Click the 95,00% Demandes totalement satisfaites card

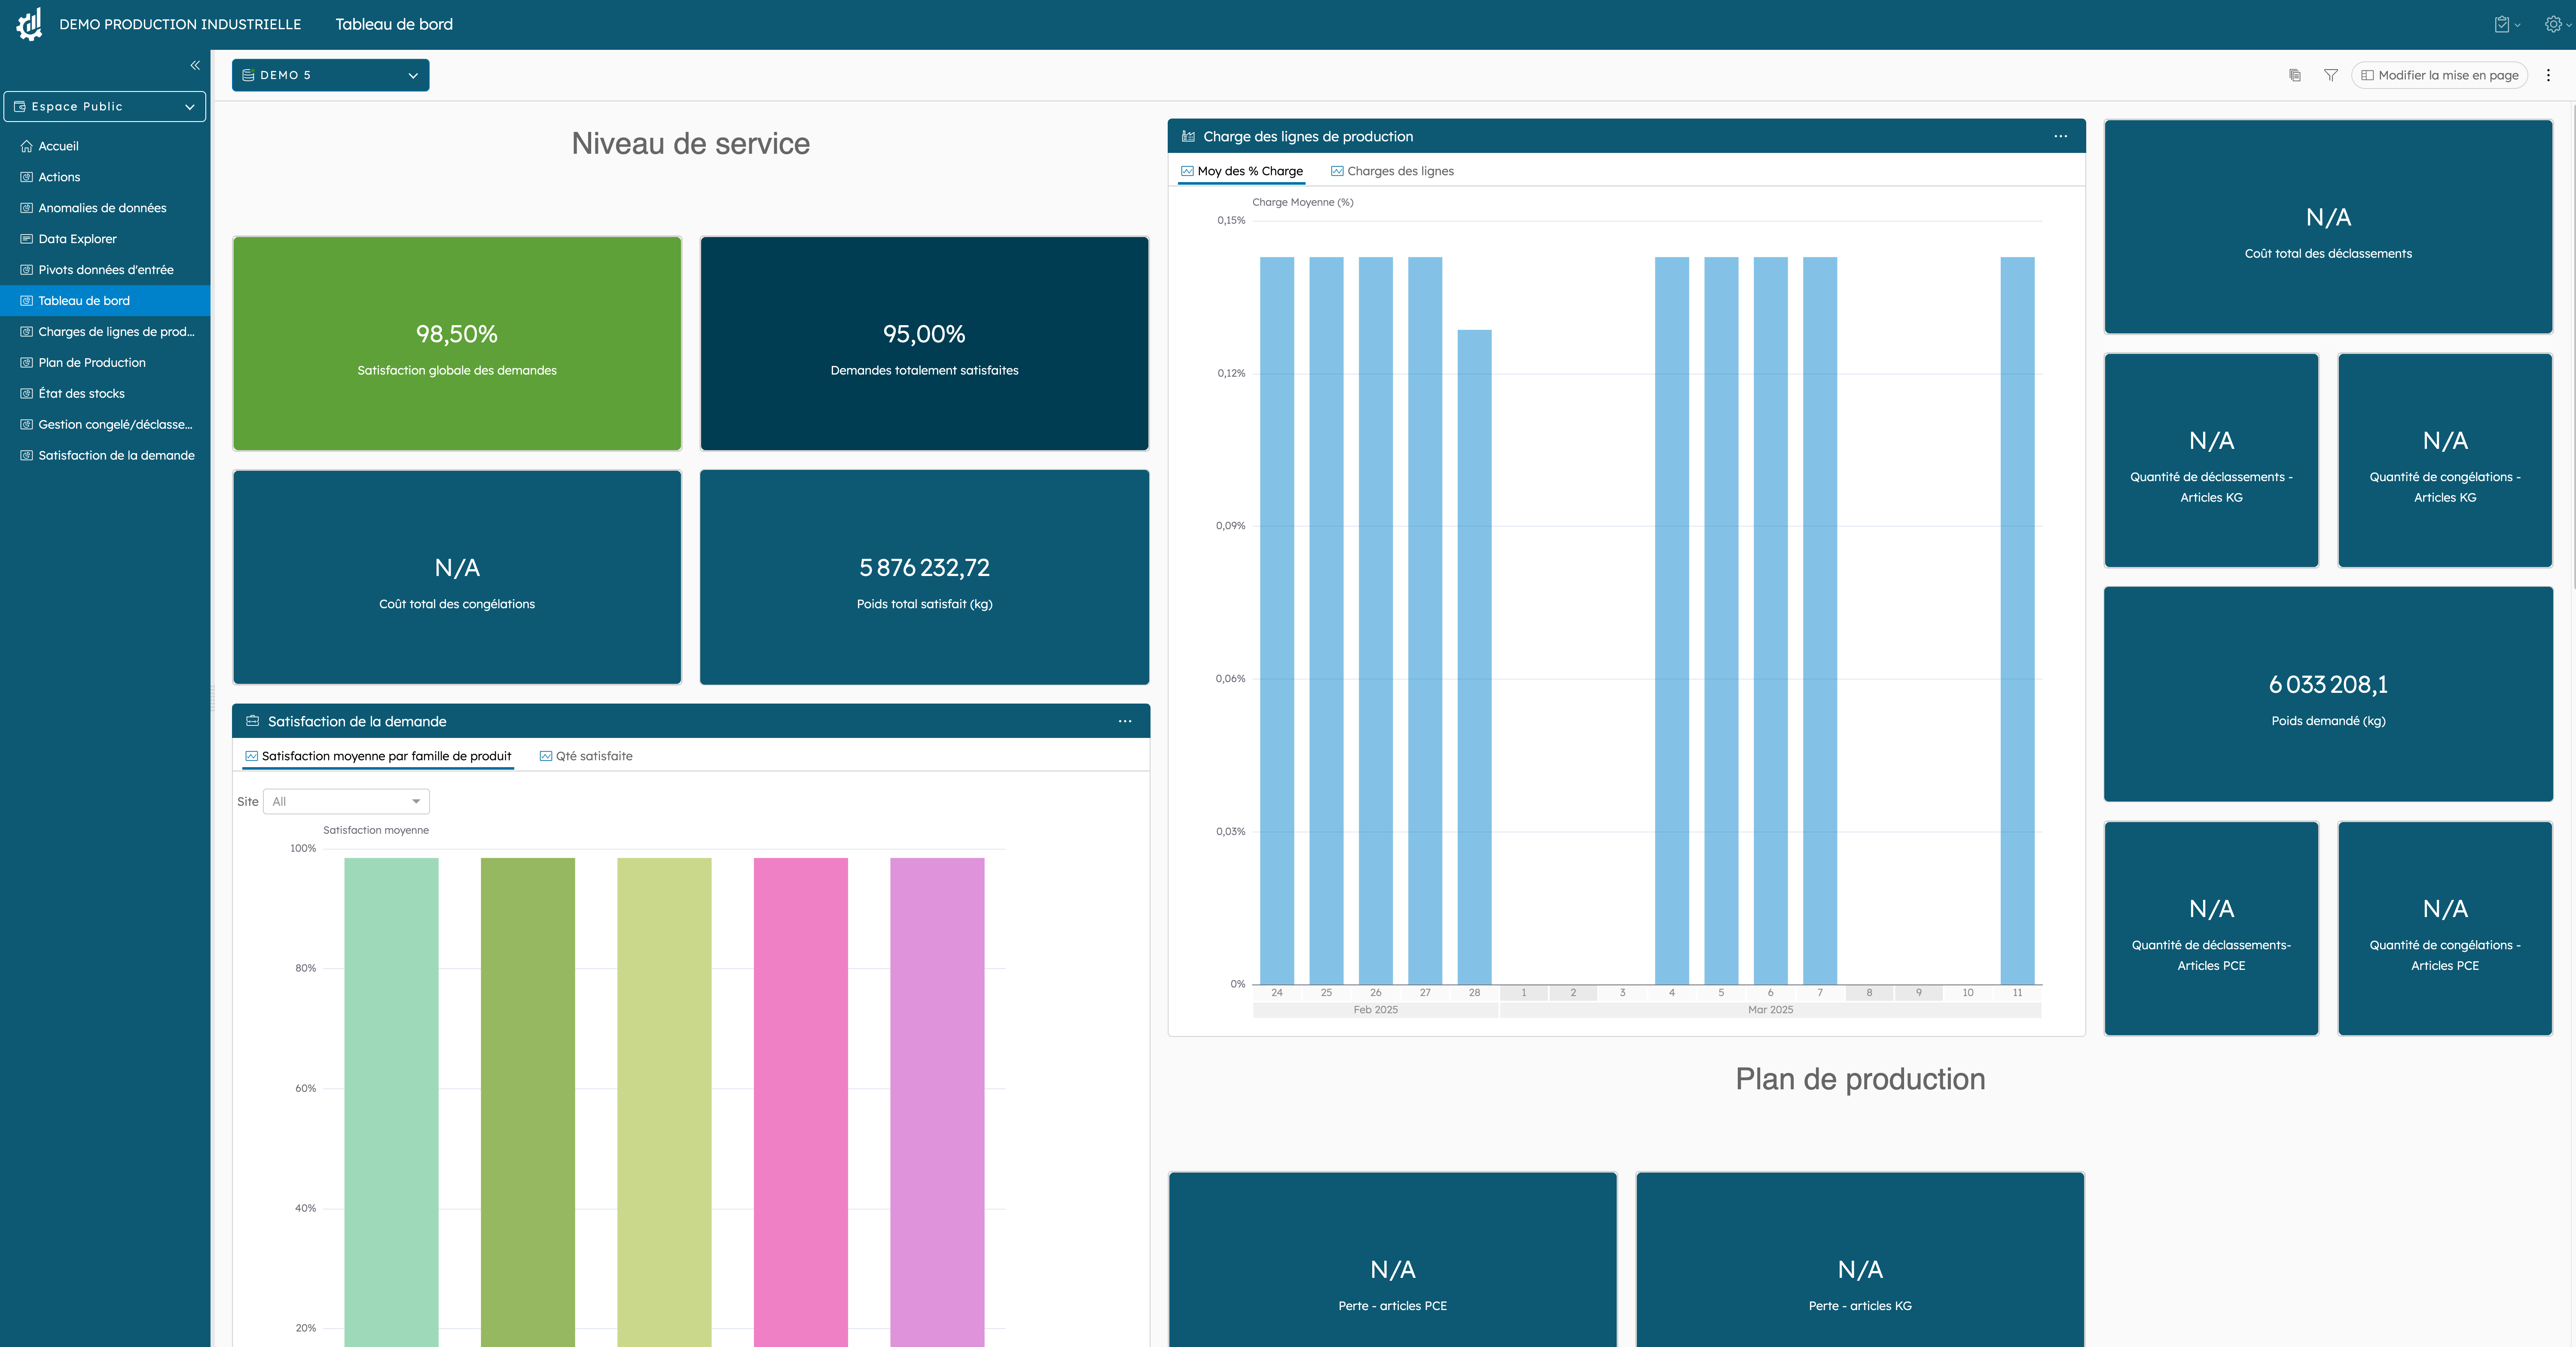[924, 344]
